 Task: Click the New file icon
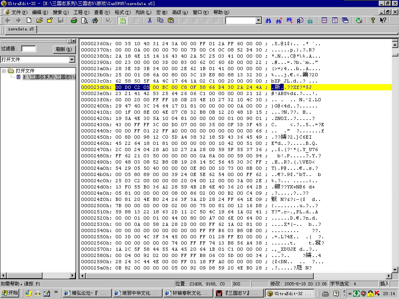point(29,20)
